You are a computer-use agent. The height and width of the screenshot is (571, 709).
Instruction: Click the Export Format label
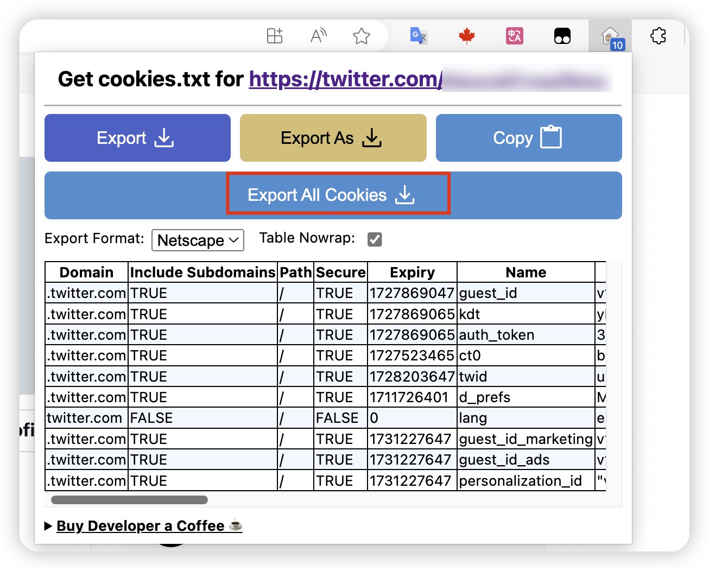click(x=94, y=238)
